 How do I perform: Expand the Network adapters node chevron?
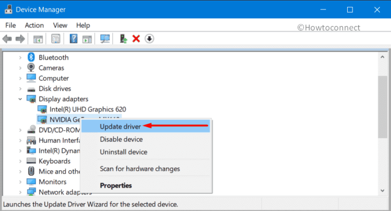coord(20,192)
